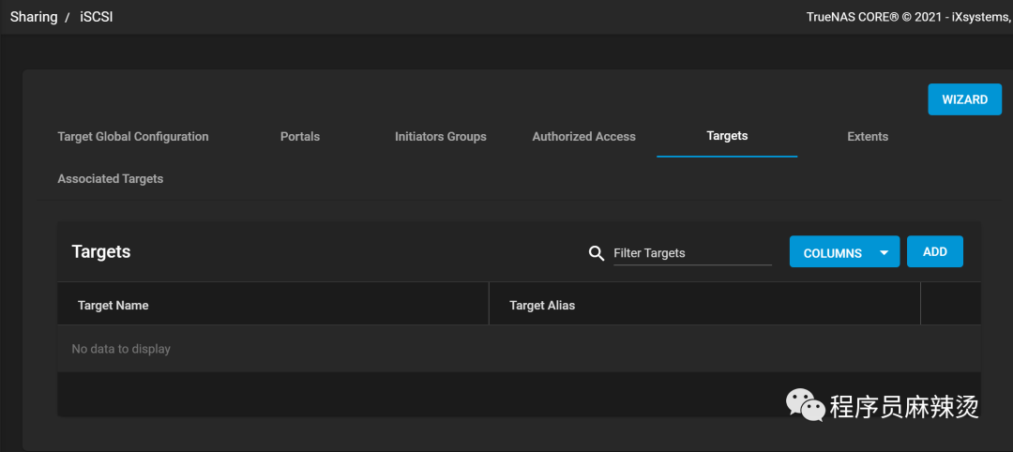This screenshot has height=452, width=1013.
Task: Click the magnifier search icon beside Filter Targets
Action: click(597, 252)
